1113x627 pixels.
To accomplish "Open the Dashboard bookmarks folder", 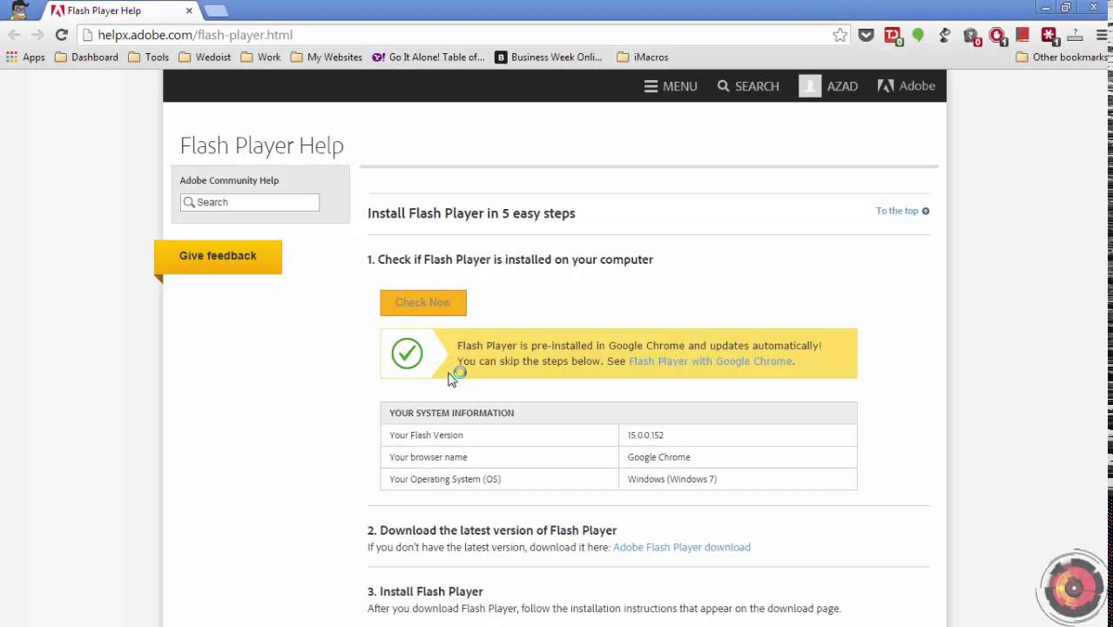I will [86, 57].
